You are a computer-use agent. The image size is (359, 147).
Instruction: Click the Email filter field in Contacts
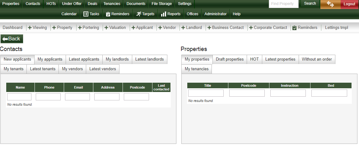77,97
